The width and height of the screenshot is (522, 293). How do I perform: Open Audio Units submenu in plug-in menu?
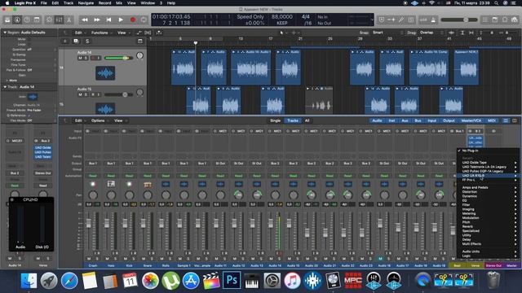tap(488, 251)
